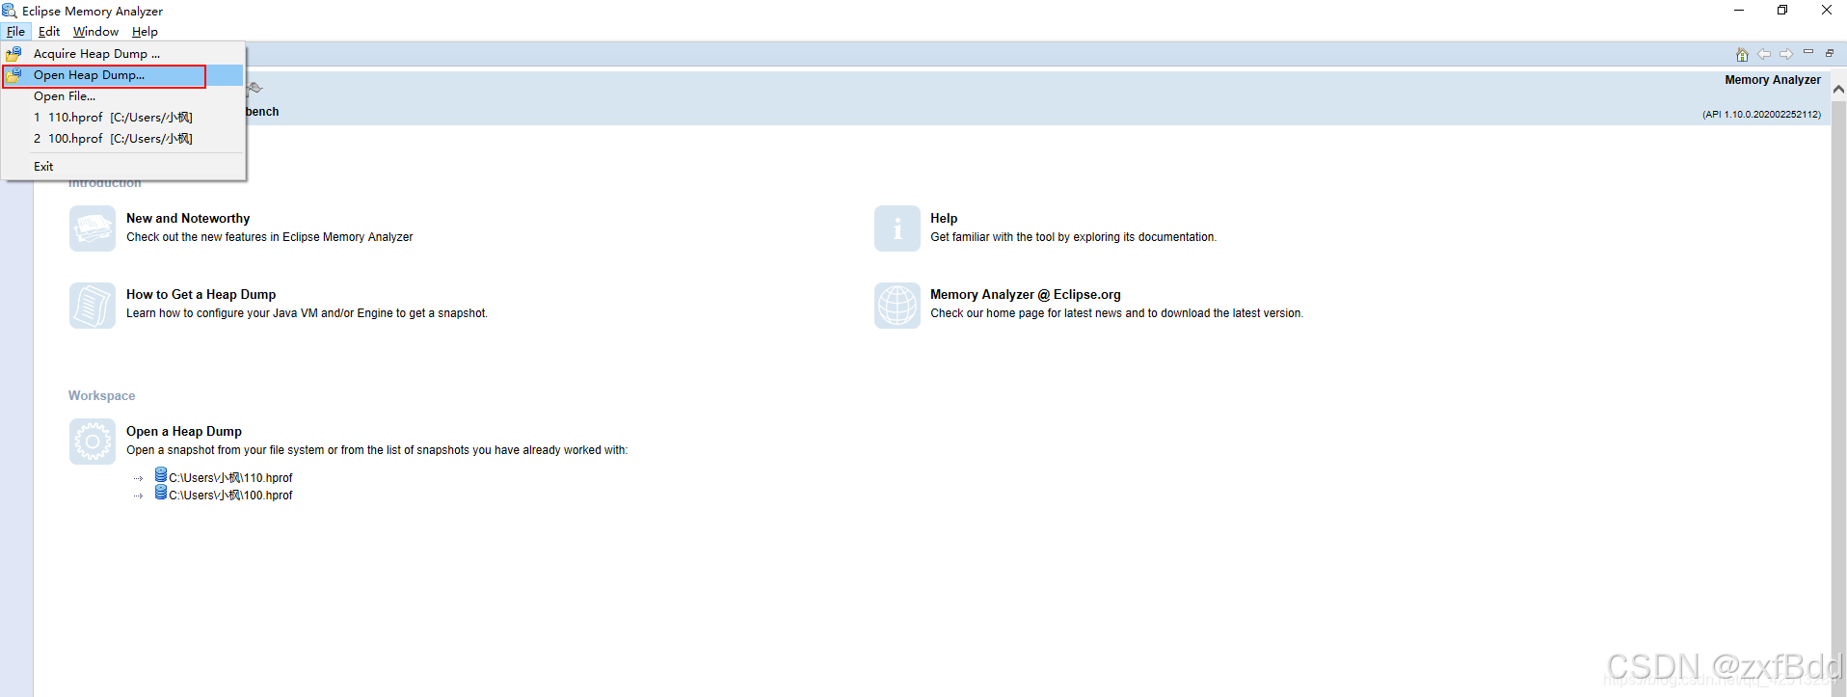Image resolution: width=1847 pixels, height=697 pixels.
Task: Click 'Get familiar with the tool' description text
Action: [1073, 237]
